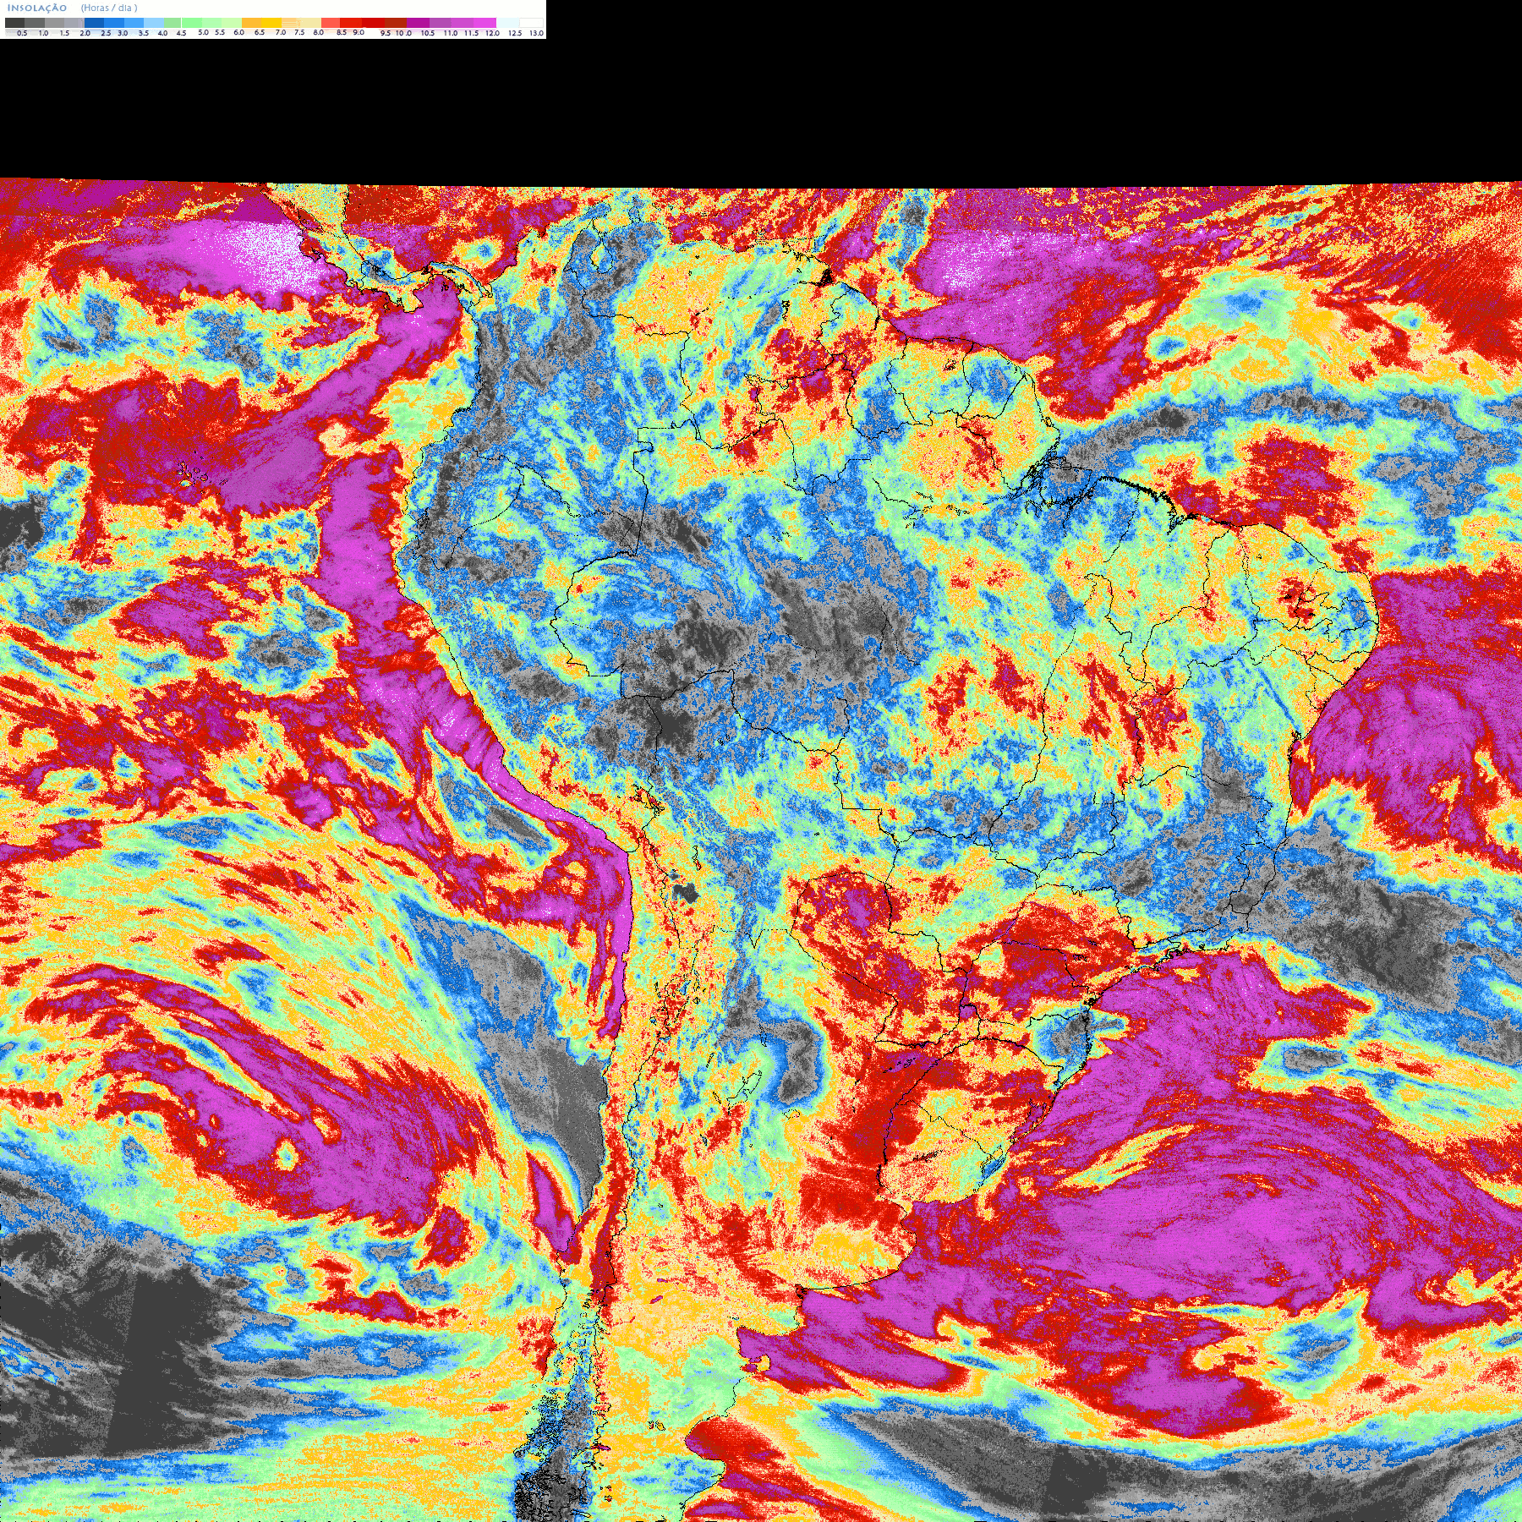Click the 9.0 legend value
The width and height of the screenshot is (1522, 1522).
[359, 32]
